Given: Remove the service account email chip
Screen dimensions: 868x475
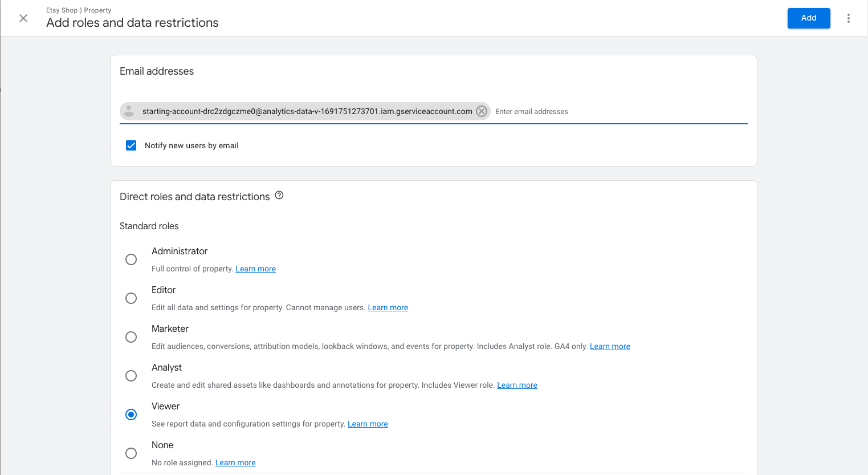Looking at the screenshot, I should [482, 111].
